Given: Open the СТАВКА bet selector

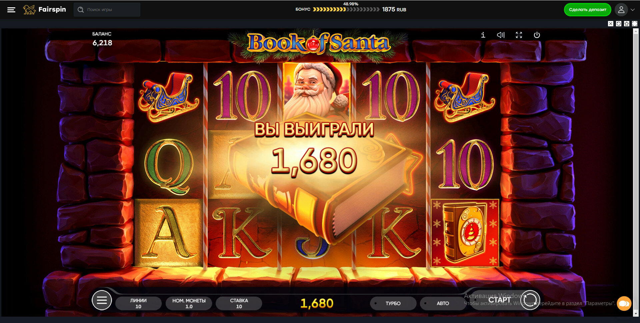Looking at the screenshot, I should click(239, 303).
